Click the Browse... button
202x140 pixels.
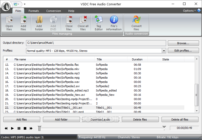coord(183,43)
